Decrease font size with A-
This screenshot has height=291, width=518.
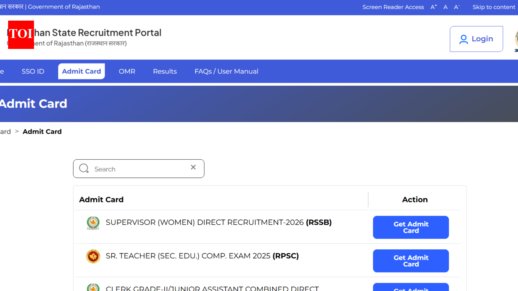(457, 7)
